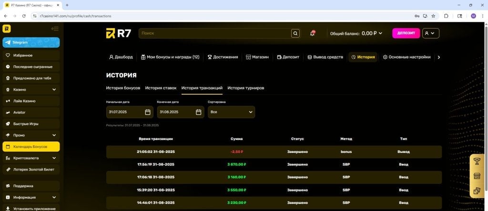
Task: Open the Основные настройки tab
Action: (407, 57)
